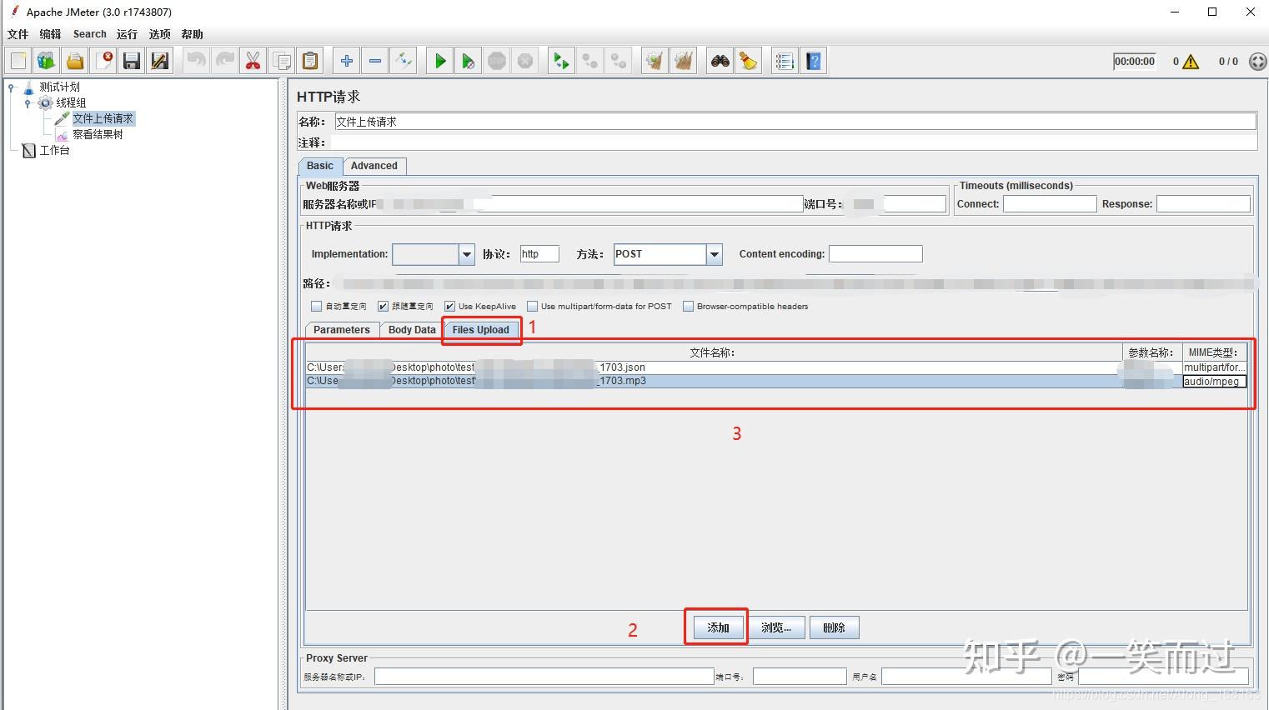The image size is (1269, 710).
Task: Click the 浏览 browse button
Action: pyautogui.click(x=777, y=627)
